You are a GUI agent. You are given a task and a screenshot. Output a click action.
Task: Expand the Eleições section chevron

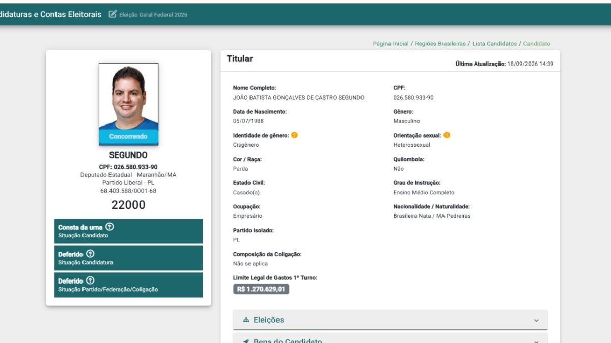536,321
